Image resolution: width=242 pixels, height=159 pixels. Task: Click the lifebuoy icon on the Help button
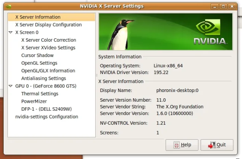coord(176,145)
